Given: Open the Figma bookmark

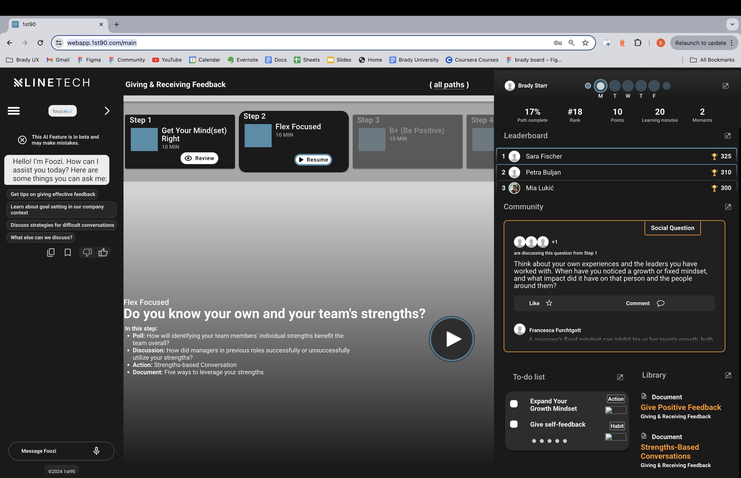Looking at the screenshot, I should pyautogui.click(x=89, y=60).
